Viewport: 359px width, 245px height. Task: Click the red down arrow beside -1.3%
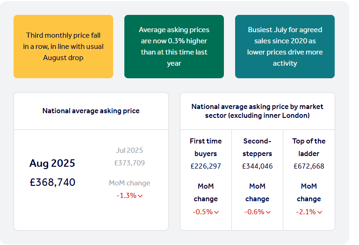pyautogui.click(x=140, y=196)
